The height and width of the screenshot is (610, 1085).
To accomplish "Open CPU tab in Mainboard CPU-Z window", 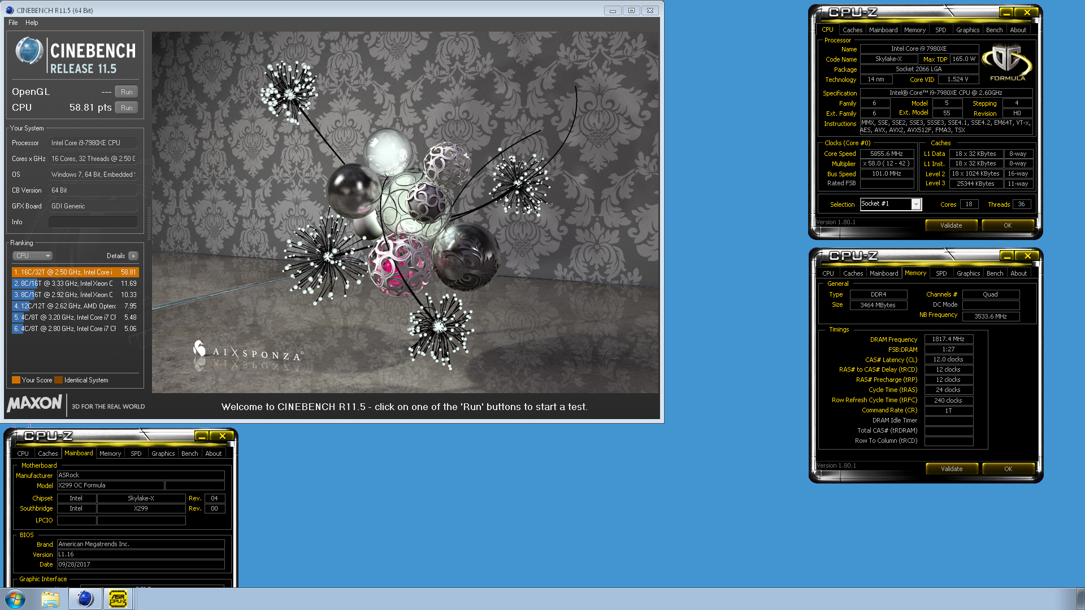I will [23, 454].
